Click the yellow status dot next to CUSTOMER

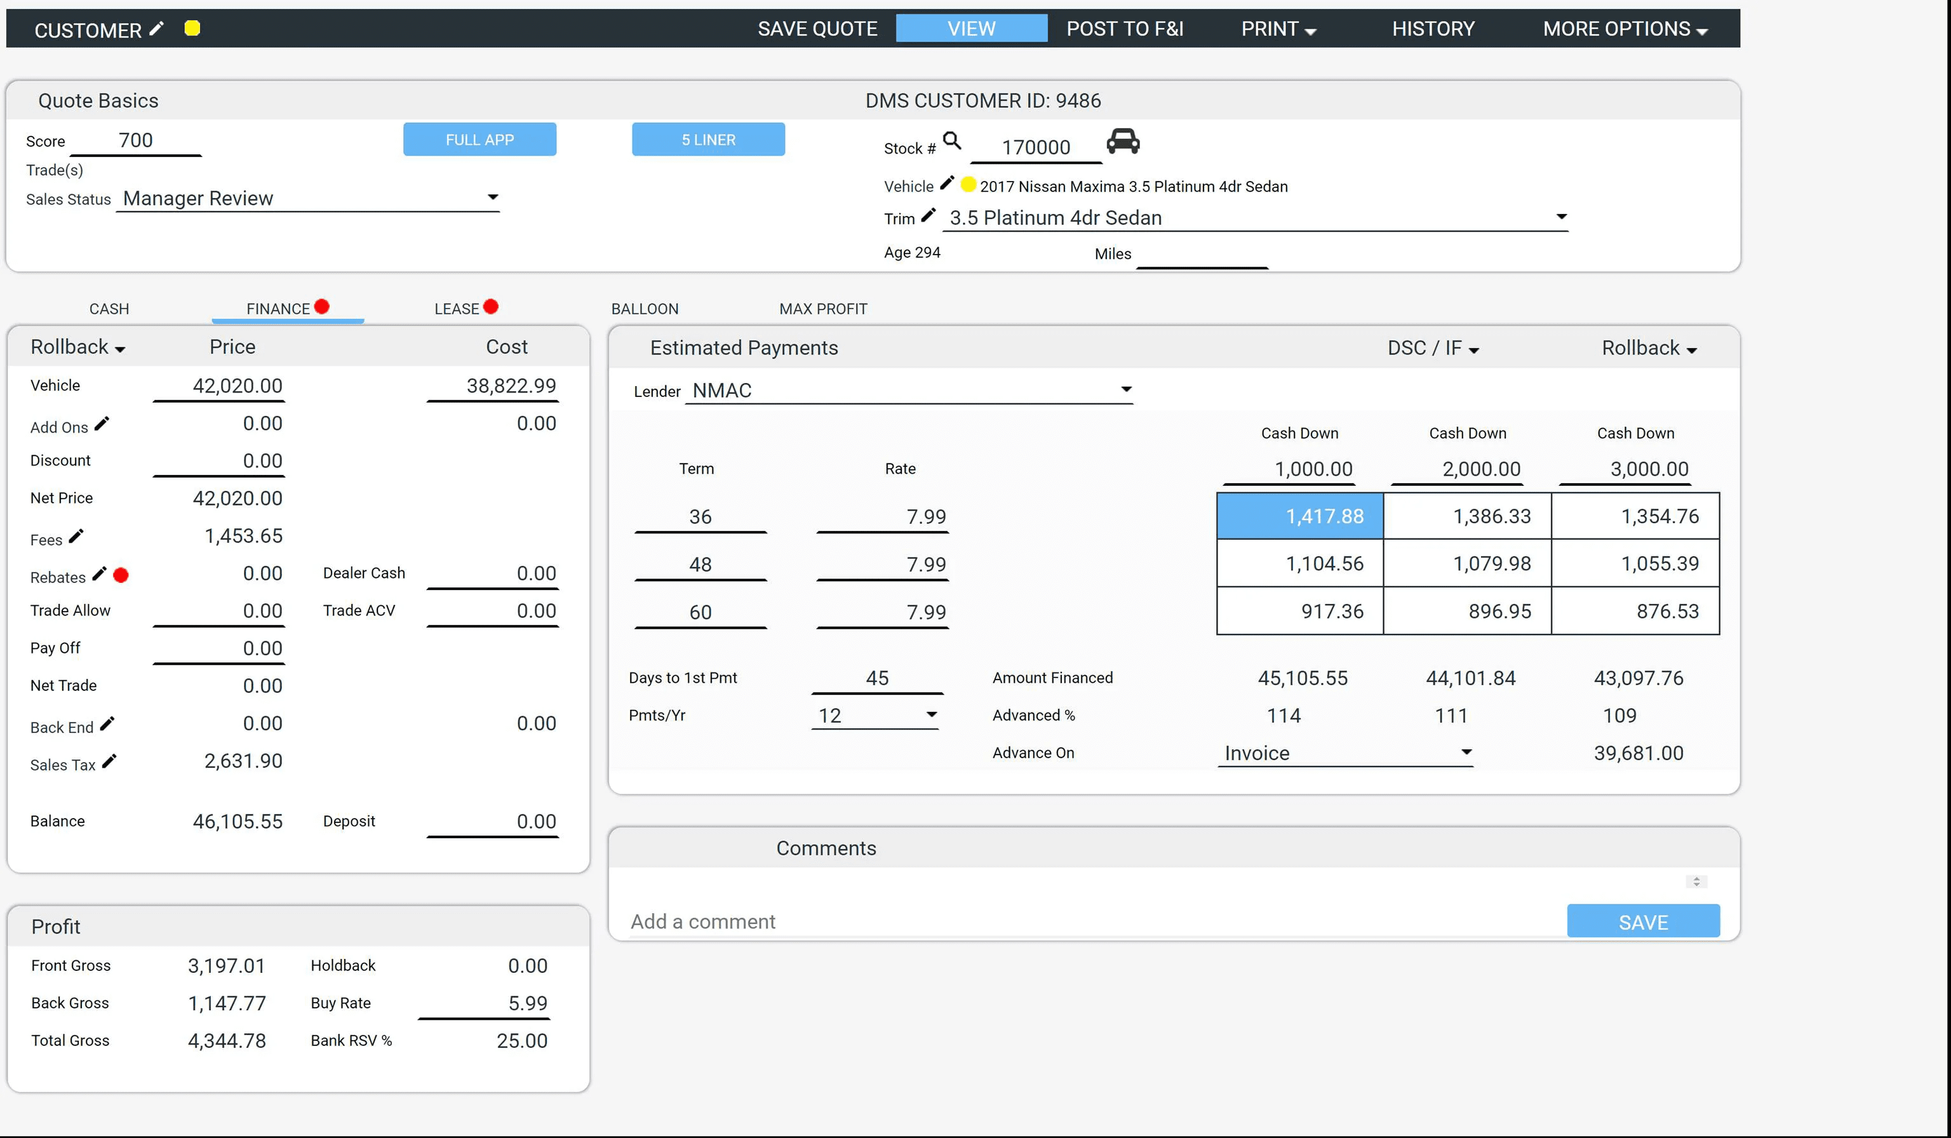pos(191,28)
